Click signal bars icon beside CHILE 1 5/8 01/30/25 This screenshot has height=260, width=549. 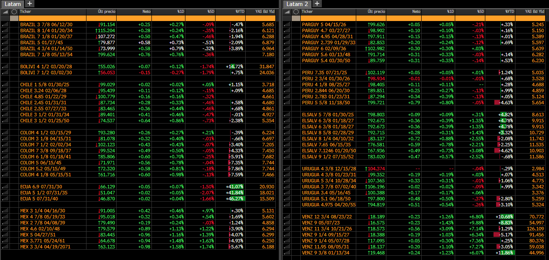5,85
